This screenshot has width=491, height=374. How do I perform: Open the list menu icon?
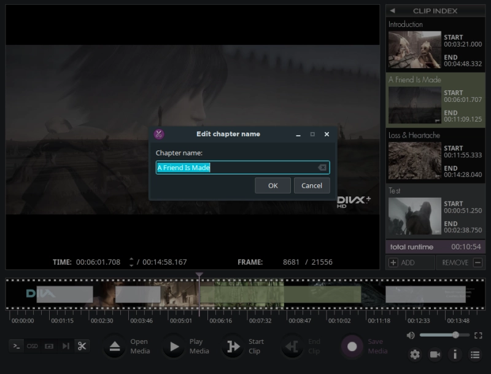[x=475, y=354]
